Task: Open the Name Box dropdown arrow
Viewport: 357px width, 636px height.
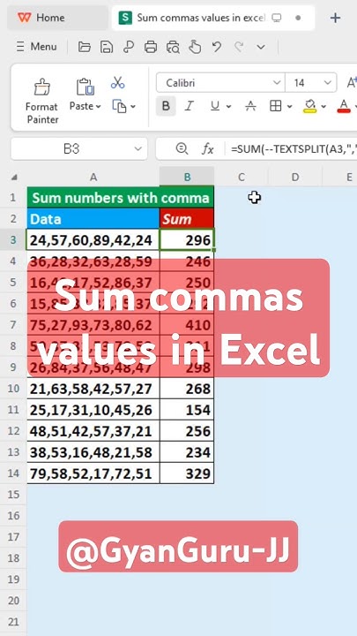Action: point(138,149)
